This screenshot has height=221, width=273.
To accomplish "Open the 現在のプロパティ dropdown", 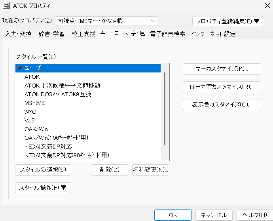I will click(106, 21).
